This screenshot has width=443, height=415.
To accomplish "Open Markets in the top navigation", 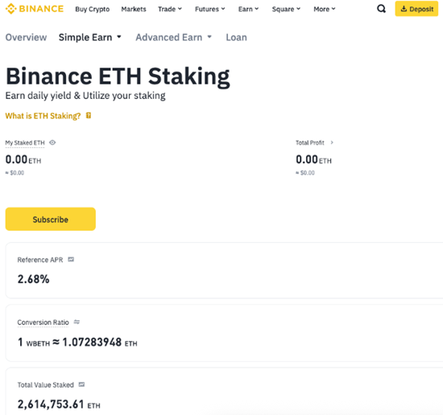I will (x=134, y=9).
